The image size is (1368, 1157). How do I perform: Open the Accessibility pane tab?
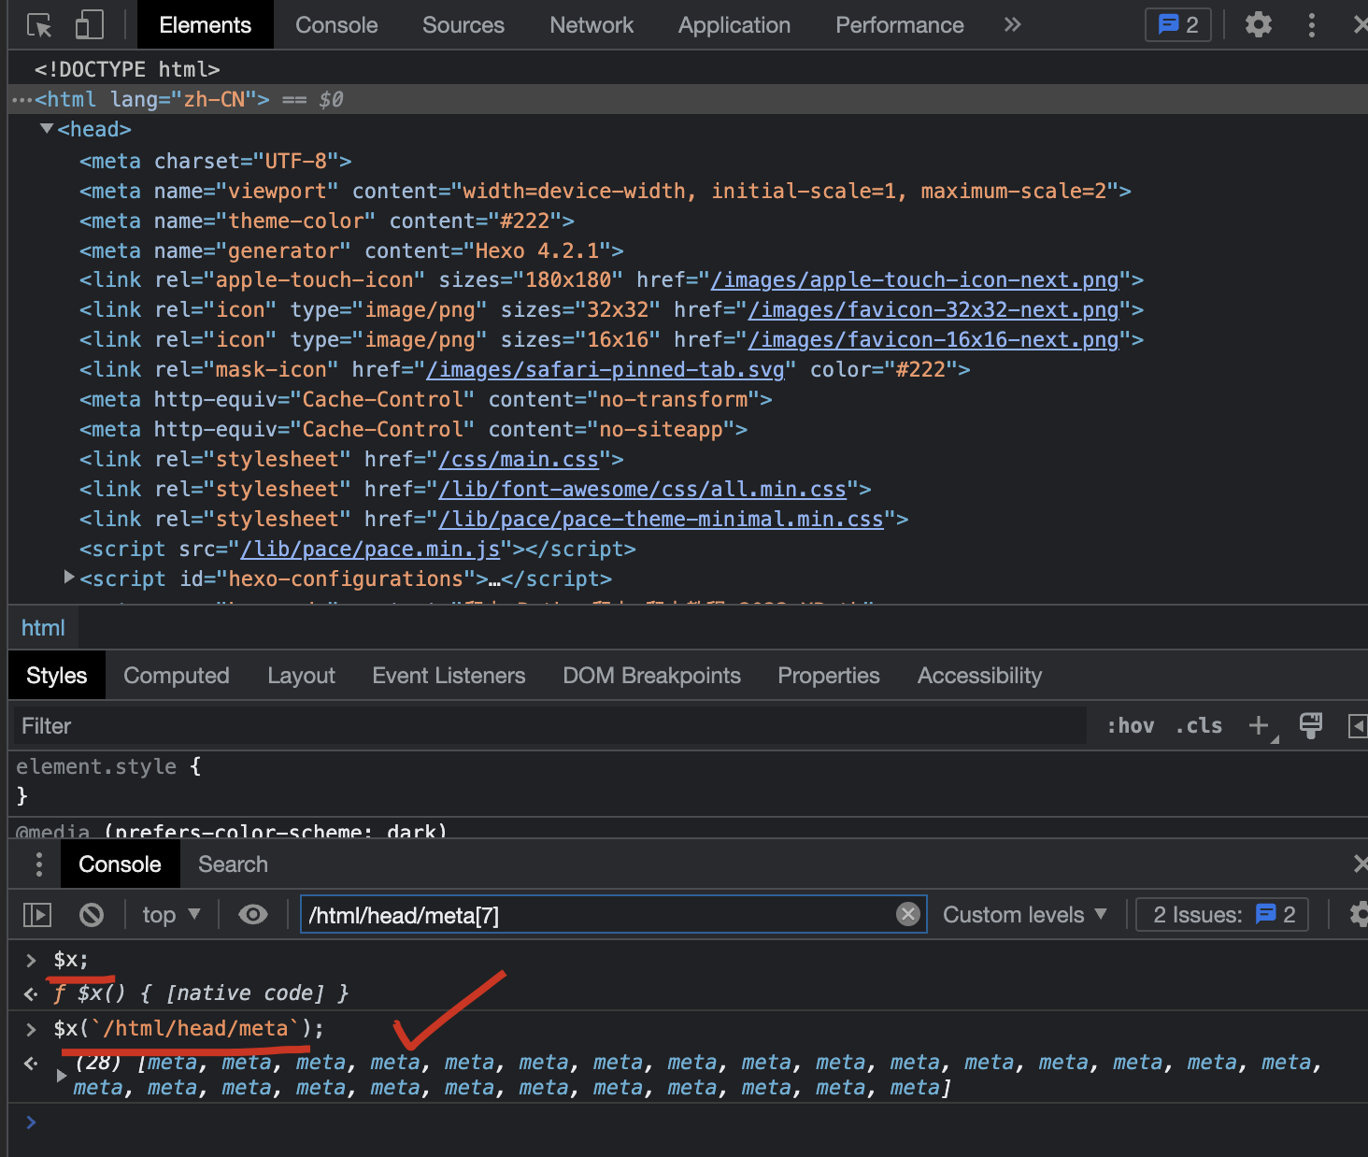click(x=979, y=676)
